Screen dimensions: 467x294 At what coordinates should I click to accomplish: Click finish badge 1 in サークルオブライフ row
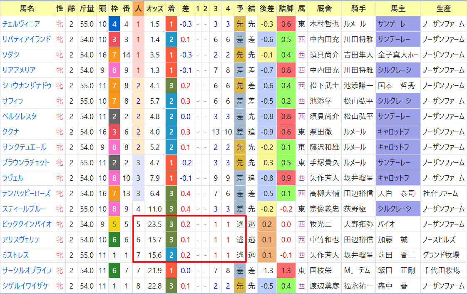point(171,270)
